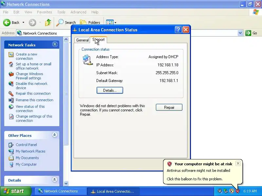Open the Back history dropdown arrow

click(23, 23)
